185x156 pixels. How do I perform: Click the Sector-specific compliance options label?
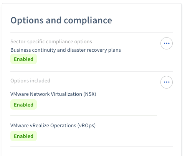(x=51, y=42)
